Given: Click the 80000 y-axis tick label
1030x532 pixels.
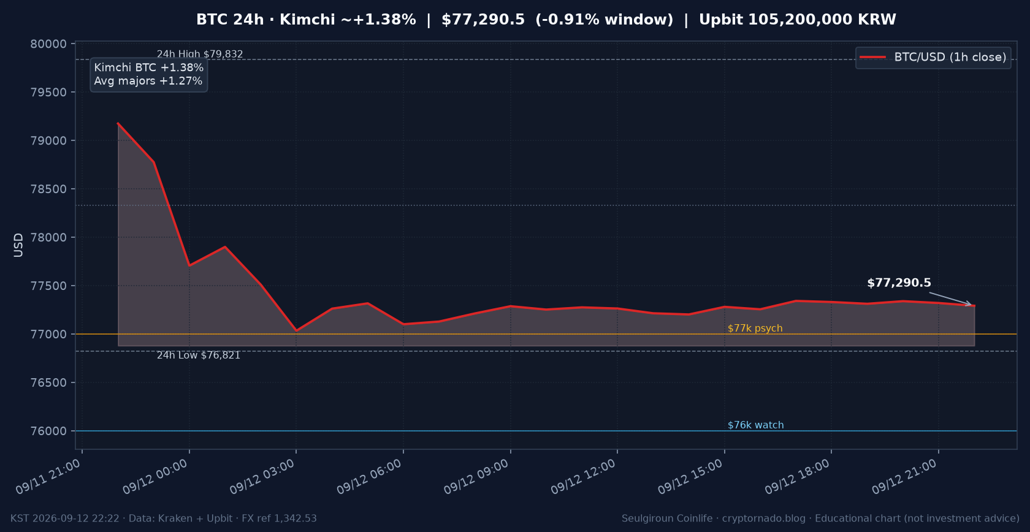Looking at the screenshot, I should (48, 44).
